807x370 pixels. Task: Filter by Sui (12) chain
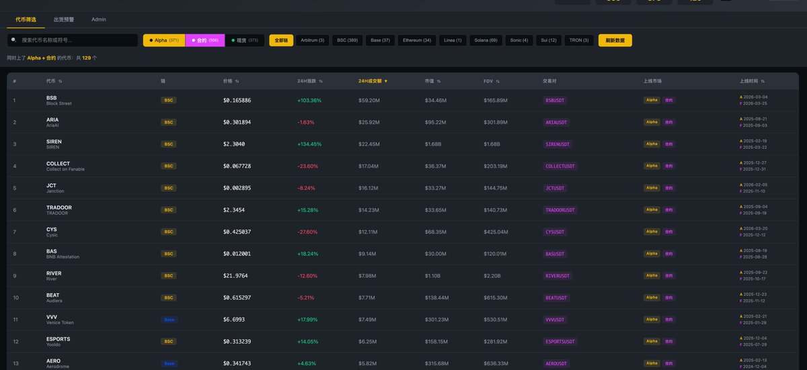pyautogui.click(x=549, y=40)
